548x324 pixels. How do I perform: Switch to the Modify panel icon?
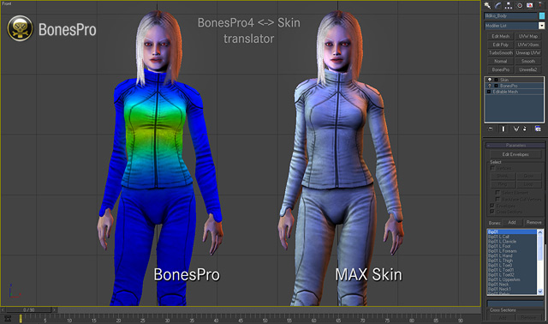pyautogui.click(x=498, y=5)
